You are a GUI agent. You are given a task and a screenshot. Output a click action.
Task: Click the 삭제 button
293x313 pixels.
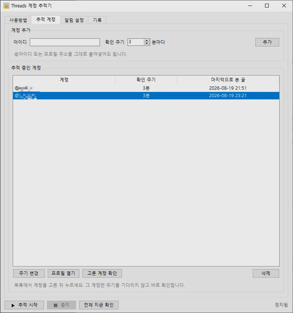(x=266, y=273)
